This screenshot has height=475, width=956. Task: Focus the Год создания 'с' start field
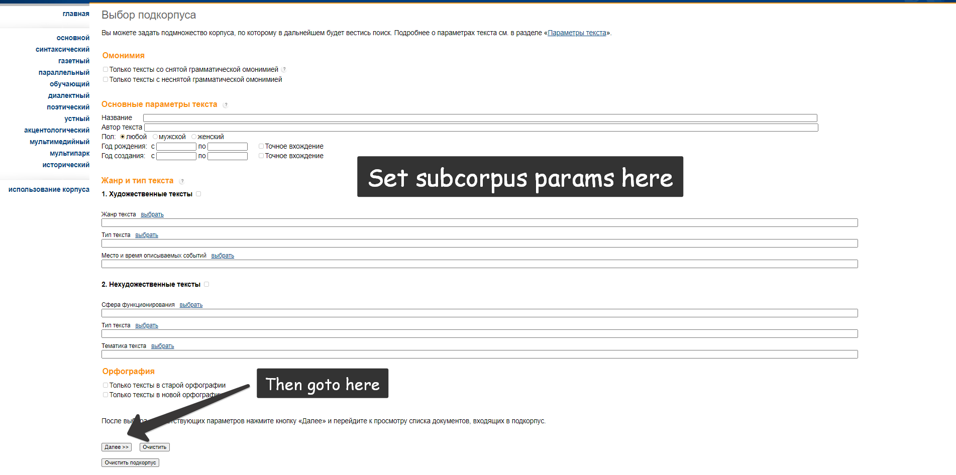tap(176, 156)
